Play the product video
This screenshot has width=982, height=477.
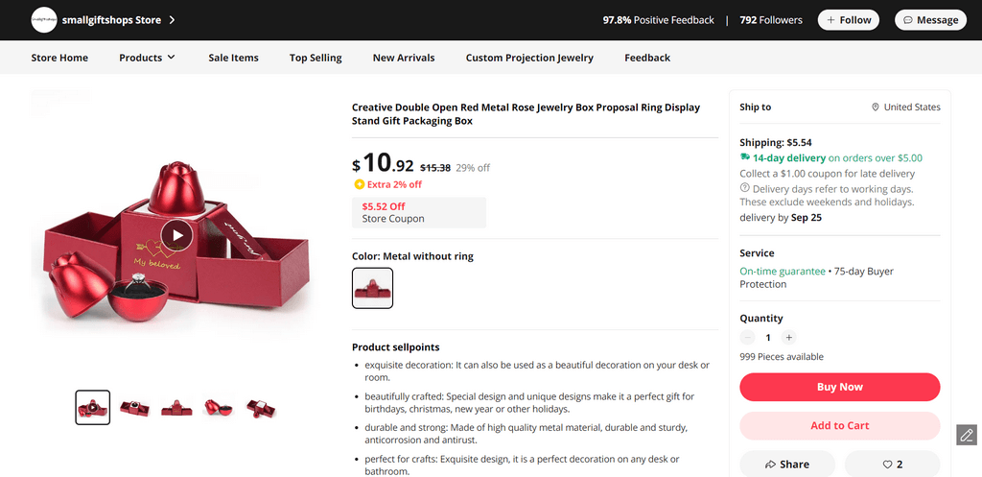tap(176, 234)
